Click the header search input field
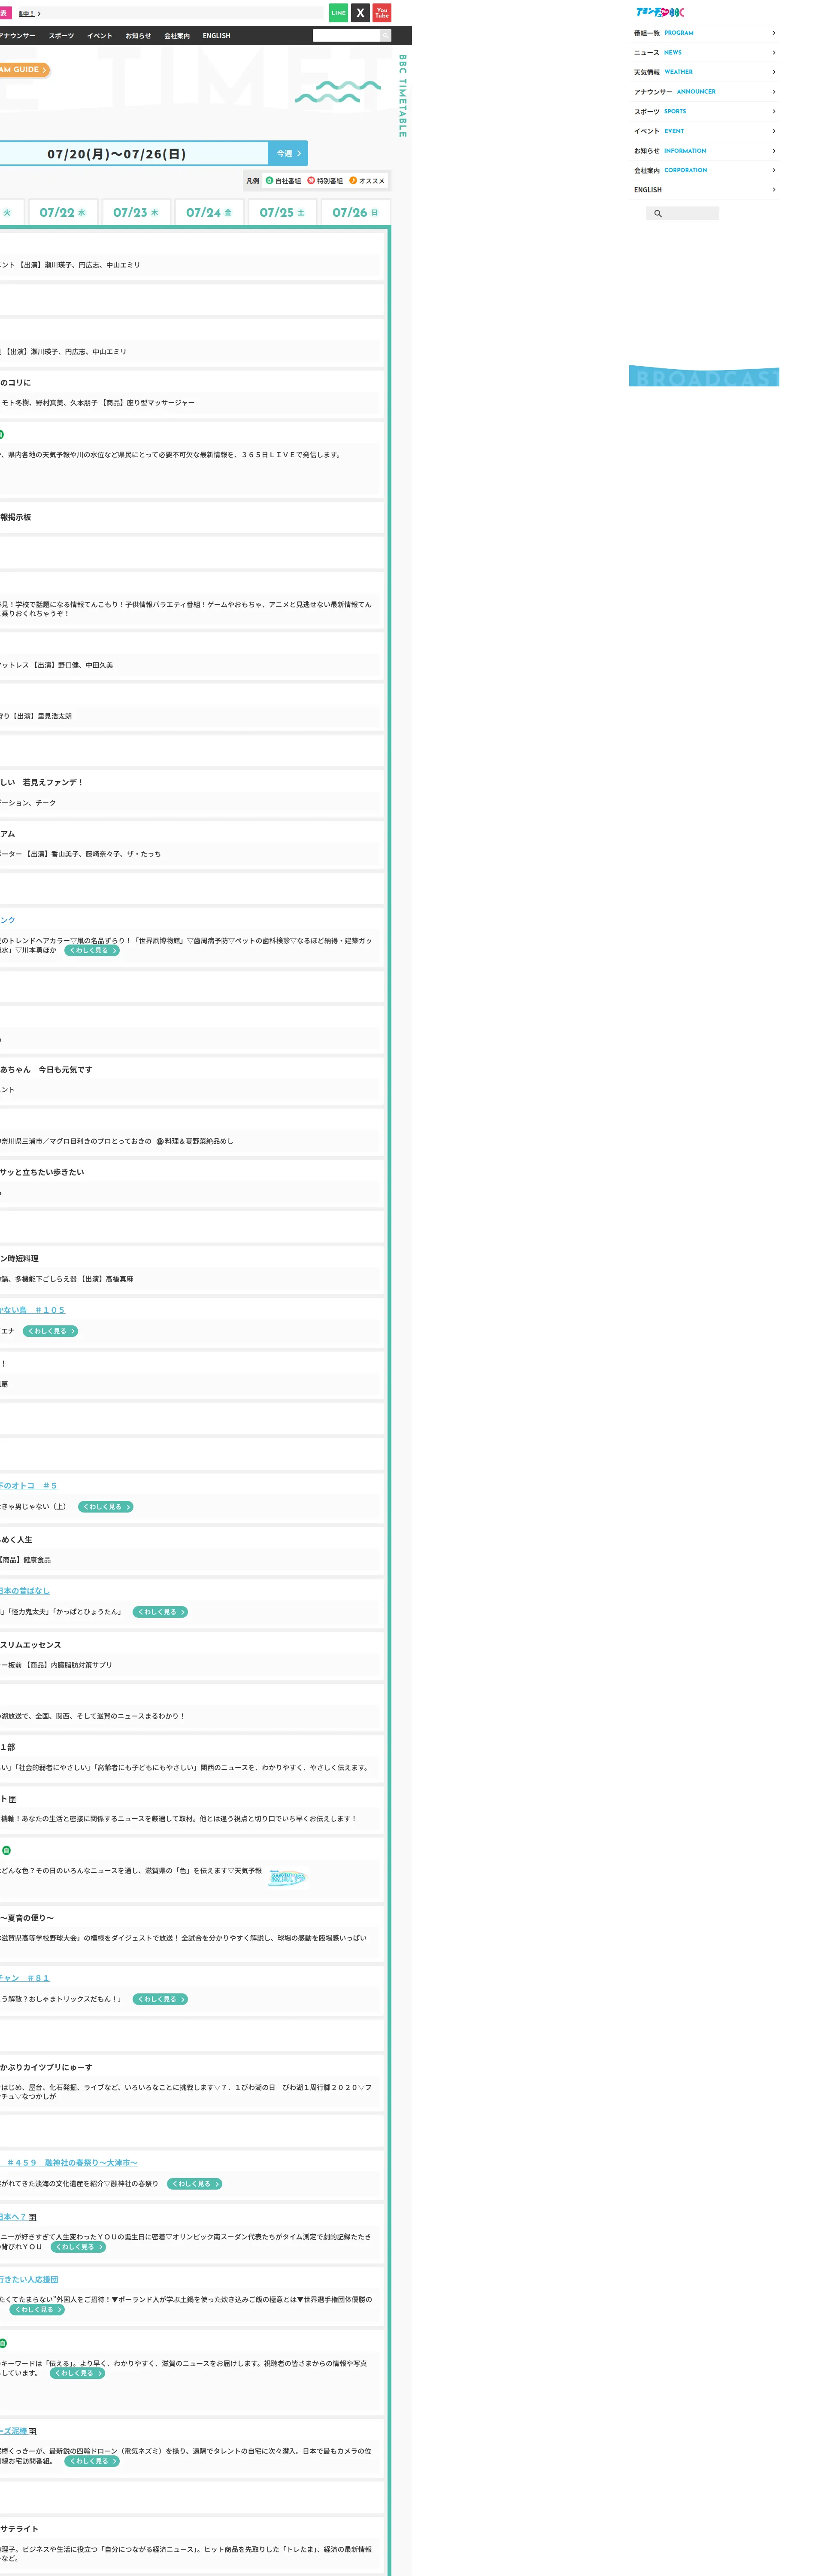 (x=346, y=36)
